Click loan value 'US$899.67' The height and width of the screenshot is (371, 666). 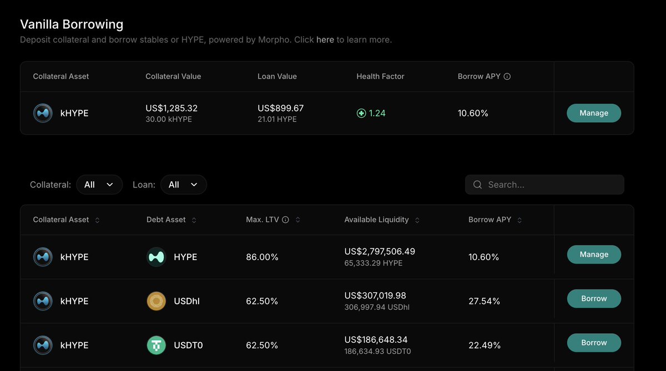click(x=281, y=108)
